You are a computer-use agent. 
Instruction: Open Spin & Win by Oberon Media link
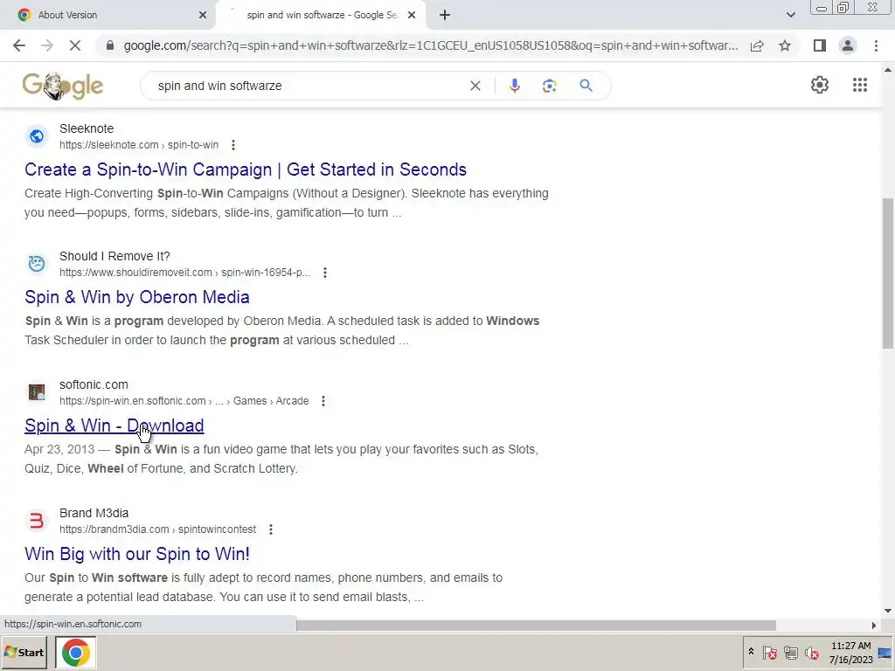[137, 297]
